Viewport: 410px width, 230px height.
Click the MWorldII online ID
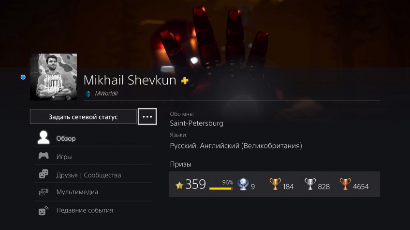(106, 94)
